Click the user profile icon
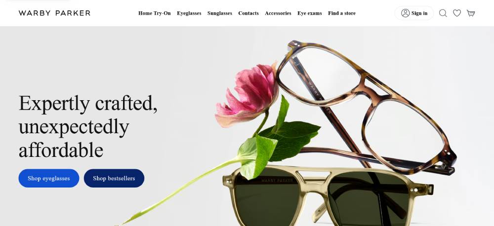Viewport: 494px width, 226px height. point(405,13)
